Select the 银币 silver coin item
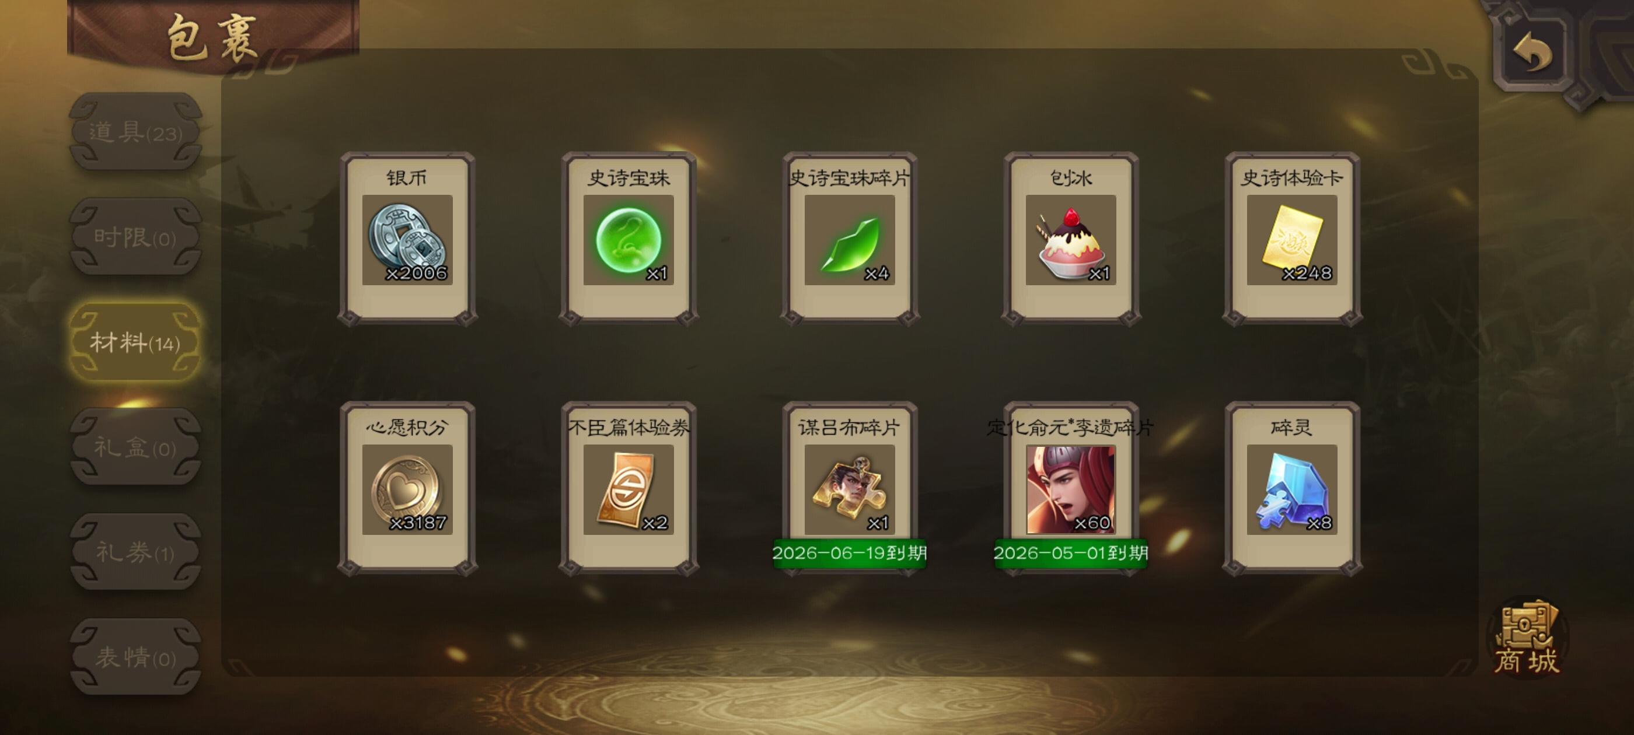1634x735 pixels. pos(407,239)
